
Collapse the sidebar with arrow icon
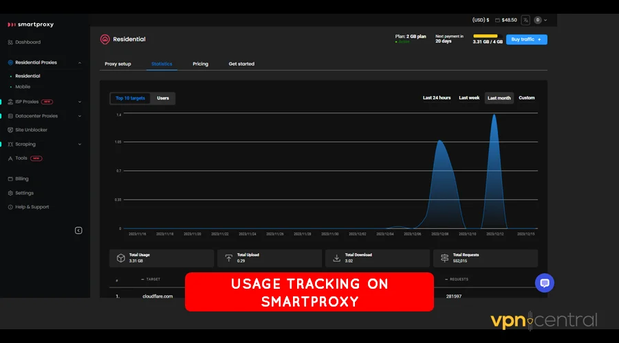click(x=78, y=230)
